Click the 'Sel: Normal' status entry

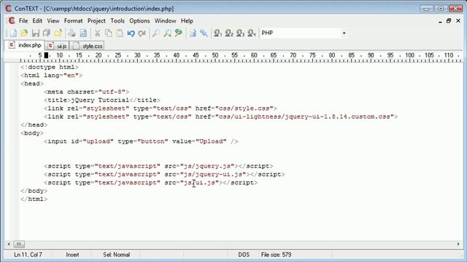117,255
